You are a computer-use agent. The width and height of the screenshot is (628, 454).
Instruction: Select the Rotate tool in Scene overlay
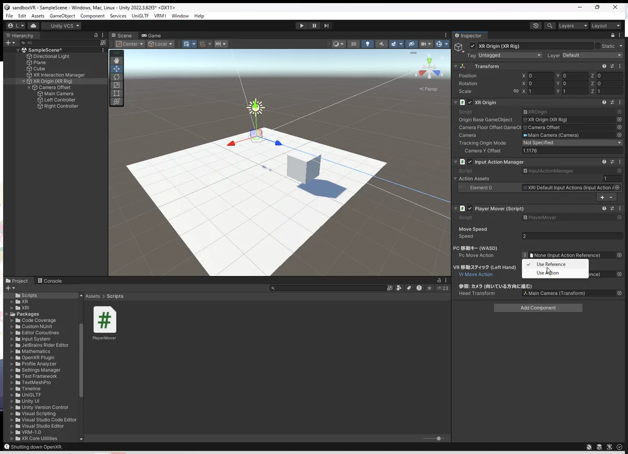pos(117,77)
